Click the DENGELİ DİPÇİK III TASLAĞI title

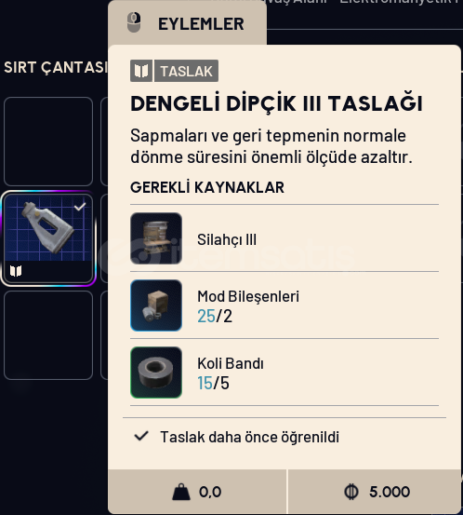(x=276, y=103)
